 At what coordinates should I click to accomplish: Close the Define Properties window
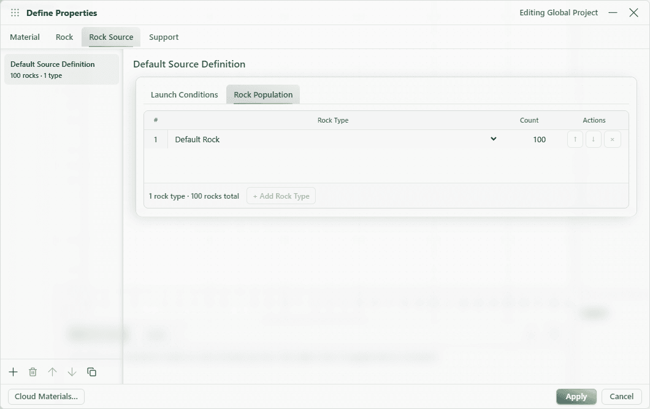(x=633, y=13)
